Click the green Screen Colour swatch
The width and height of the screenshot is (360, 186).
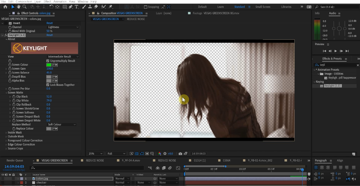tap(49, 65)
